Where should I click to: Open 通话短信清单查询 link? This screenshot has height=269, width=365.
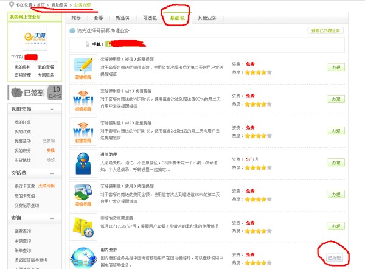tap(31, 260)
